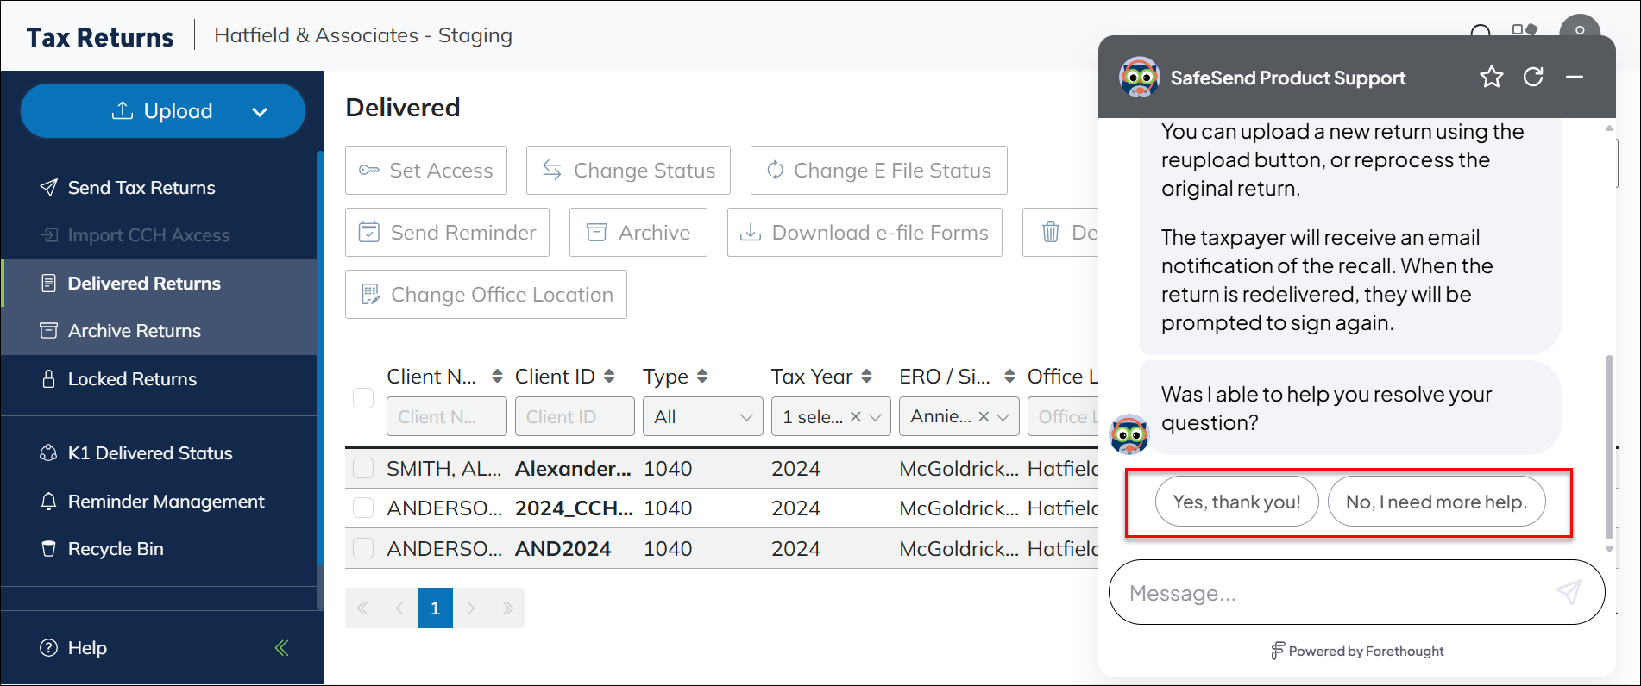The height and width of the screenshot is (686, 1641).
Task: Sort the Tax Year column
Action: click(x=866, y=377)
